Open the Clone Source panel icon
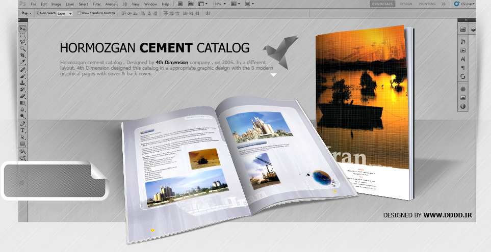The height and width of the screenshot is (252, 491). pos(463,76)
